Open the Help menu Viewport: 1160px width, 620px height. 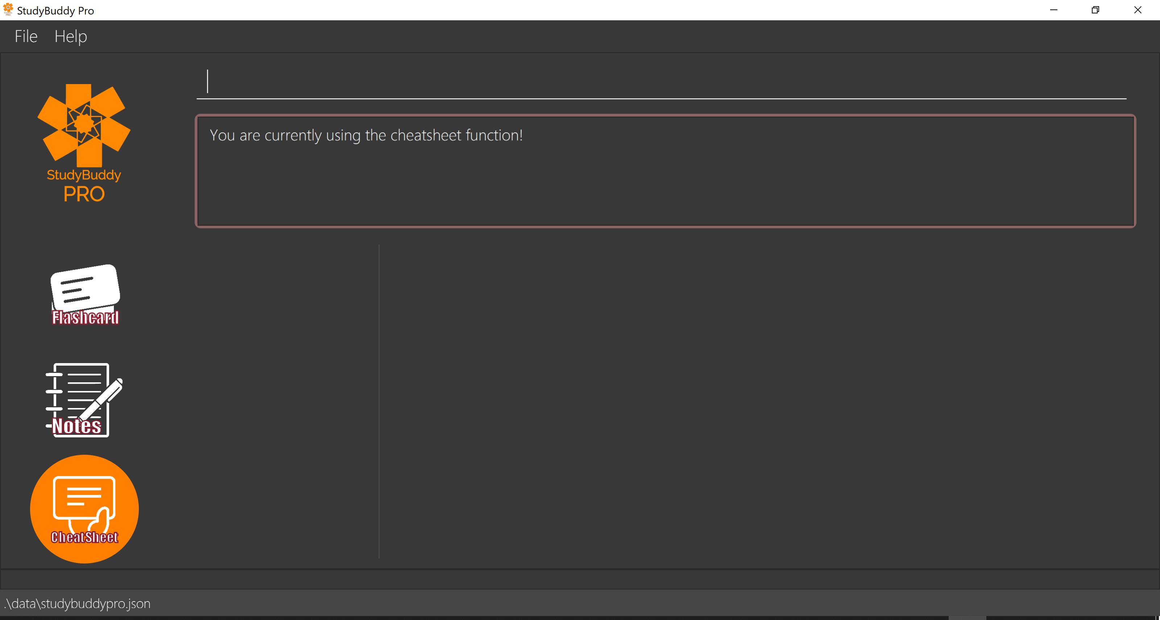pyautogui.click(x=71, y=37)
